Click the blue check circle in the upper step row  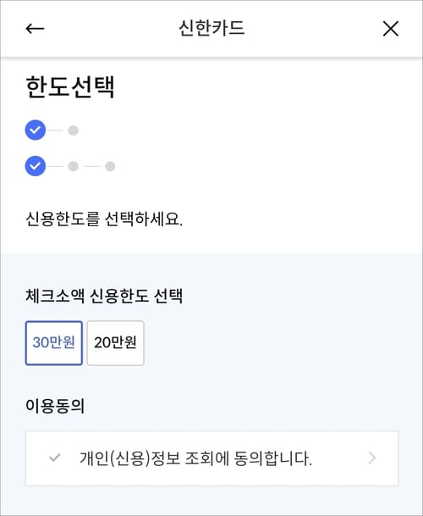pyautogui.click(x=36, y=130)
